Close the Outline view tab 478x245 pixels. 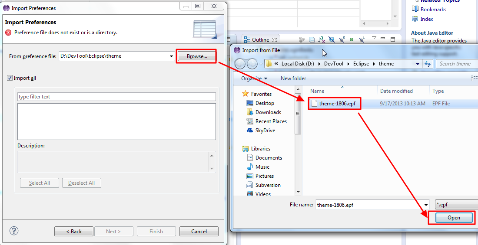[274, 40]
